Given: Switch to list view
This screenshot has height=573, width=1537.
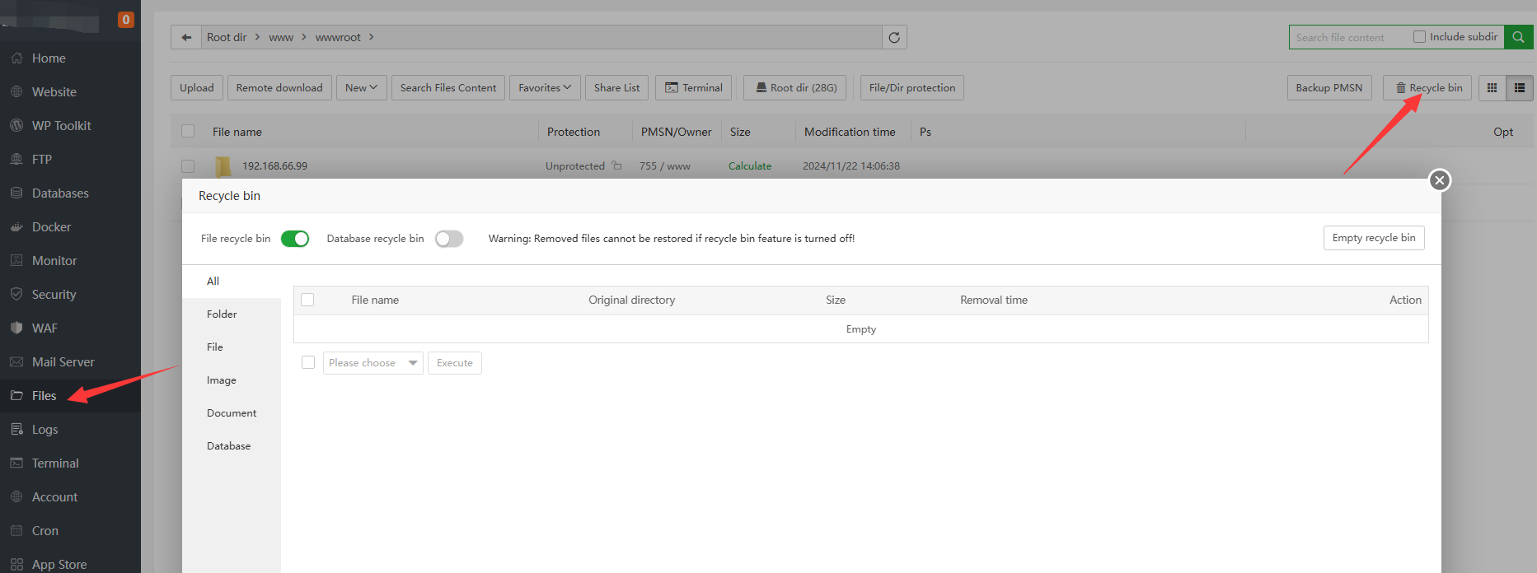Looking at the screenshot, I should [x=1519, y=88].
